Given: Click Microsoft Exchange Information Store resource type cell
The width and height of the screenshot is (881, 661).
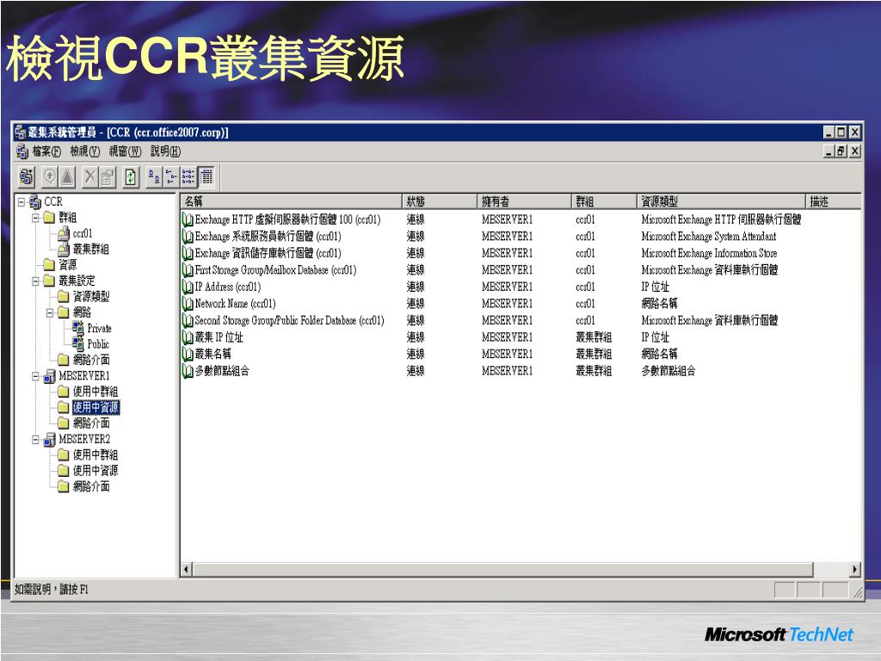Looking at the screenshot, I should [709, 254].
